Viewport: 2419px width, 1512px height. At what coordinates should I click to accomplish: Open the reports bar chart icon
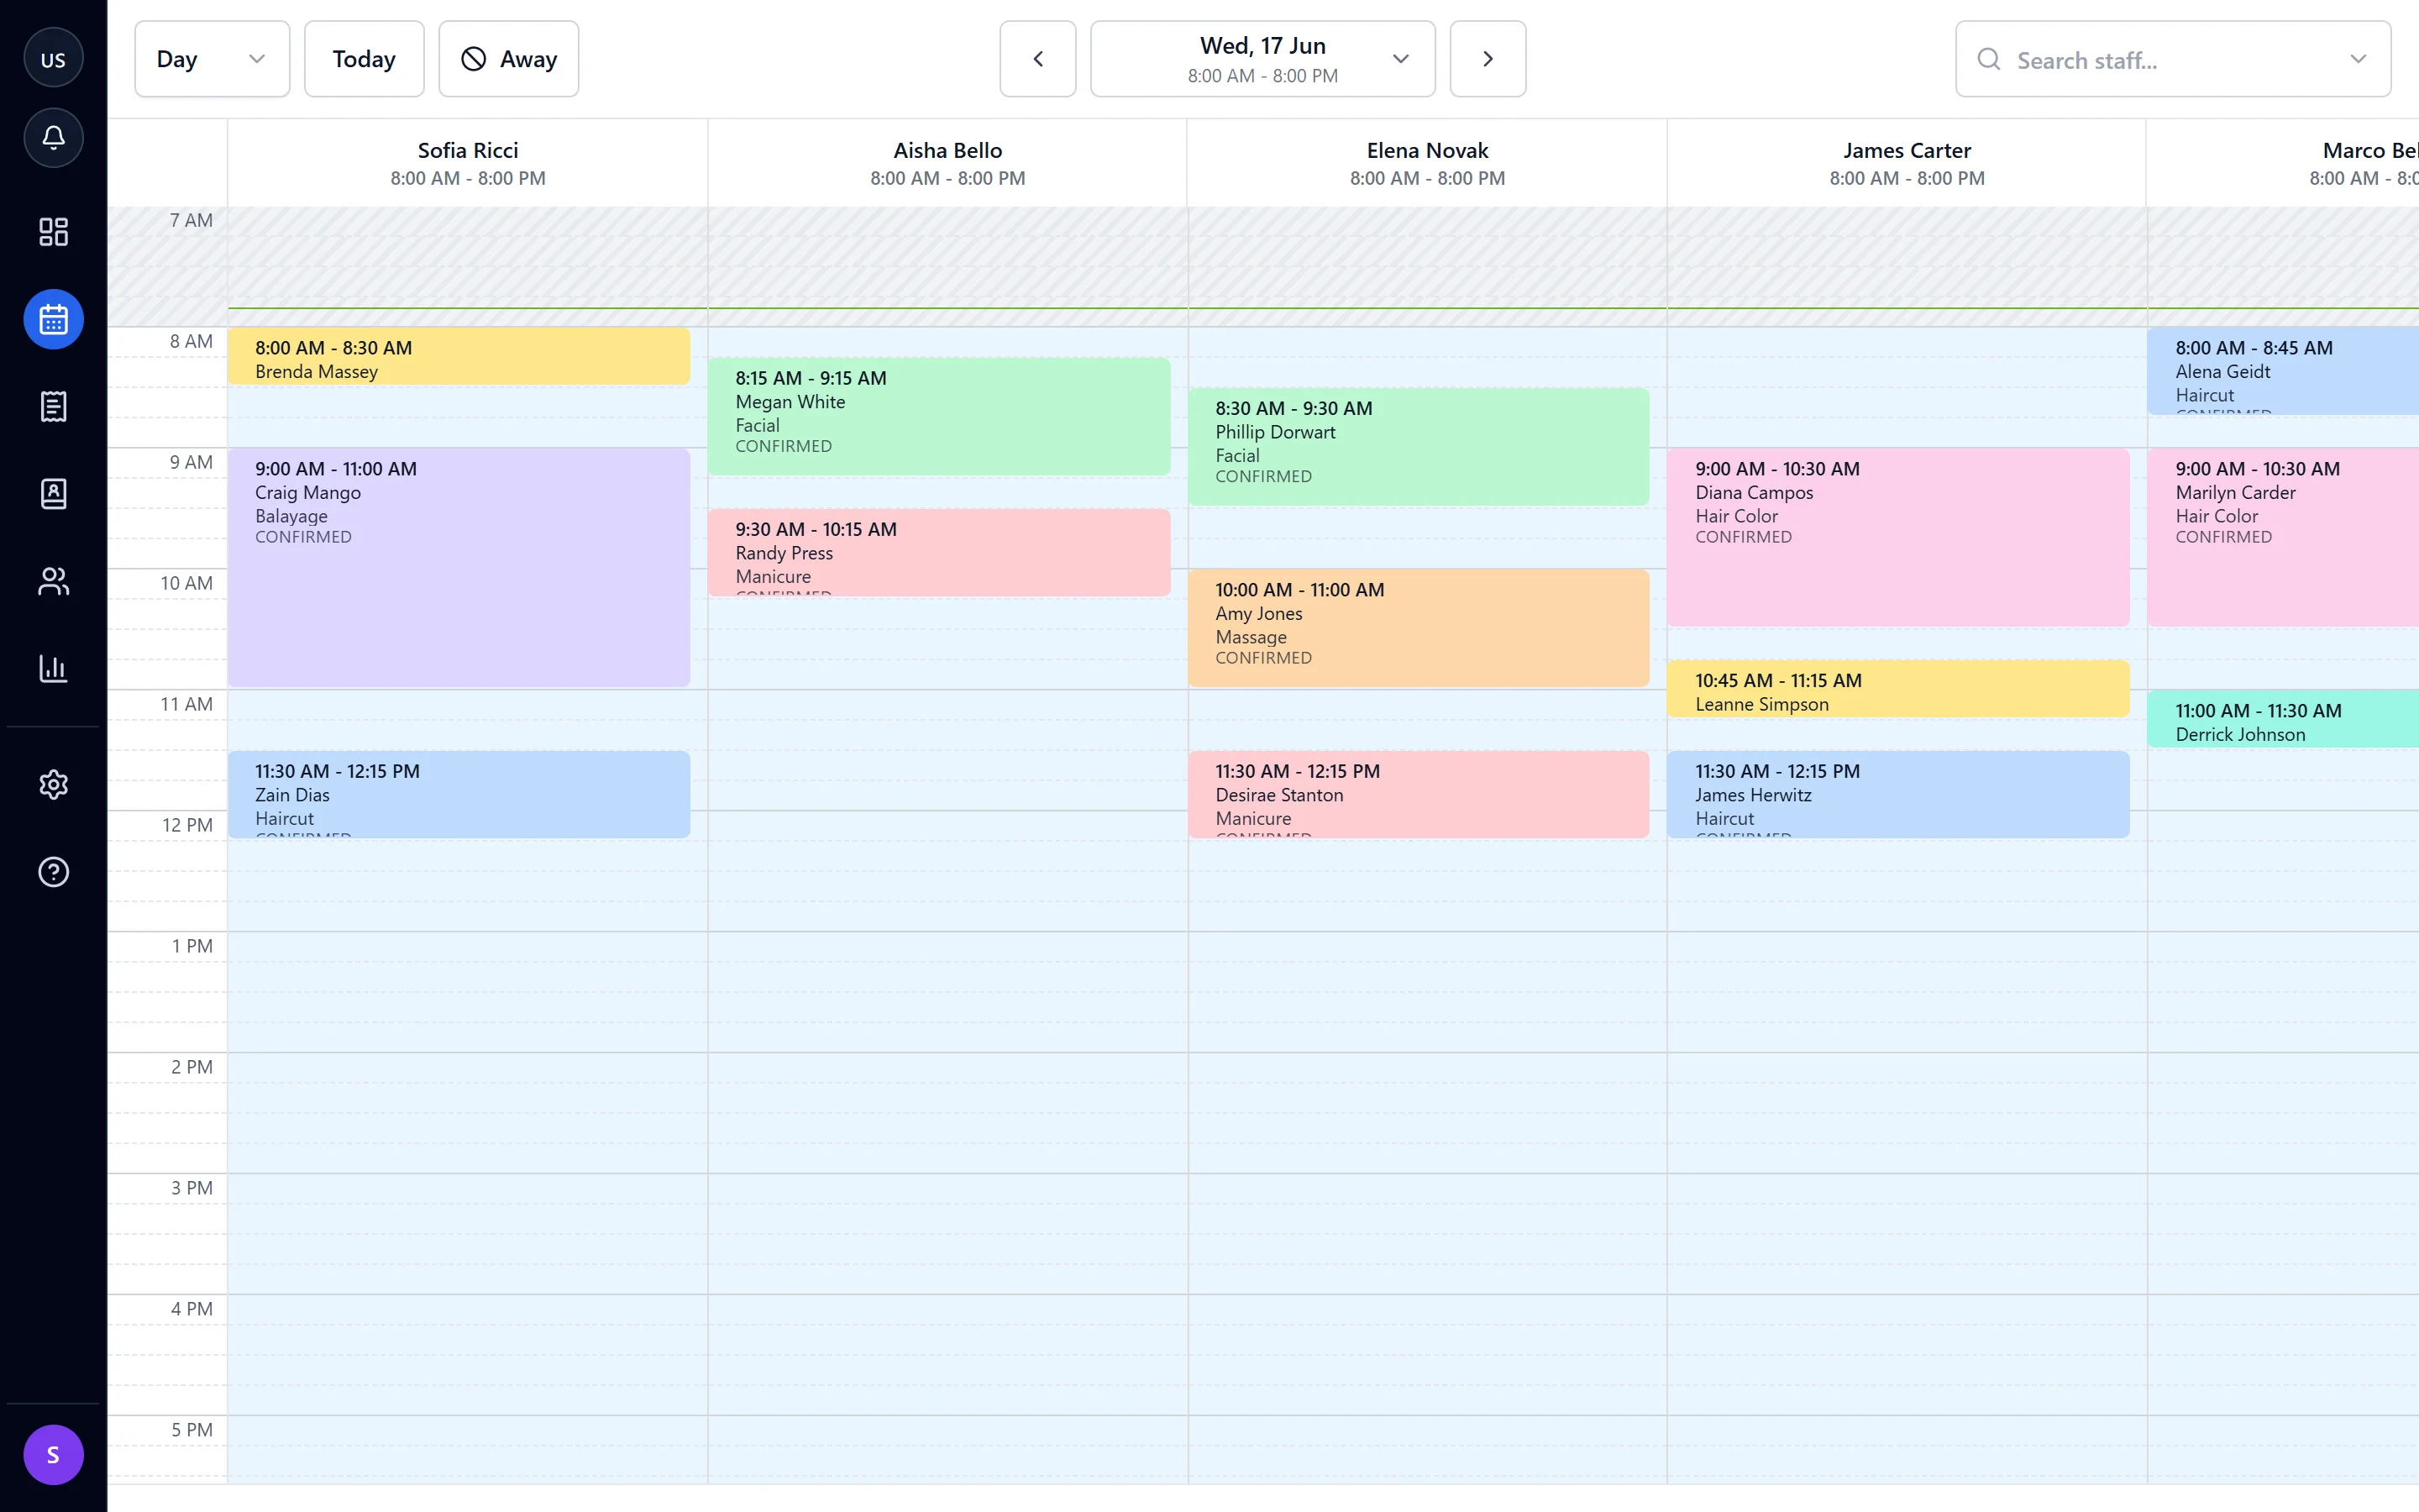pos(53,668)
